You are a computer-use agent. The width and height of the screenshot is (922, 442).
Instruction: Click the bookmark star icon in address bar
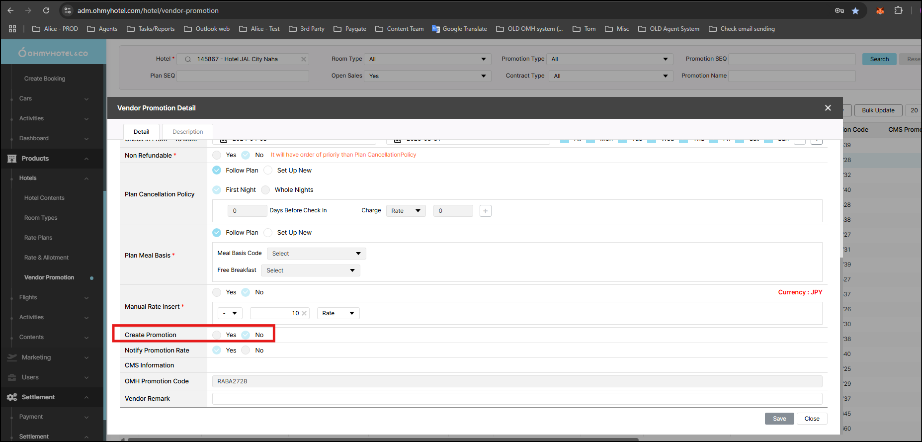click(855, 10)
